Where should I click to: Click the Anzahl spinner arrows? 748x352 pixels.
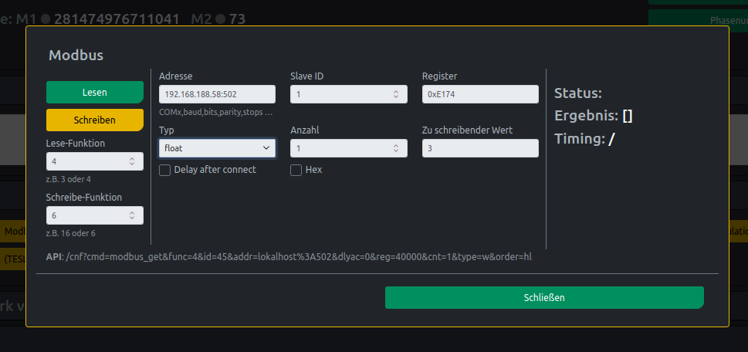pyautogui.click(x=396, y=148)
